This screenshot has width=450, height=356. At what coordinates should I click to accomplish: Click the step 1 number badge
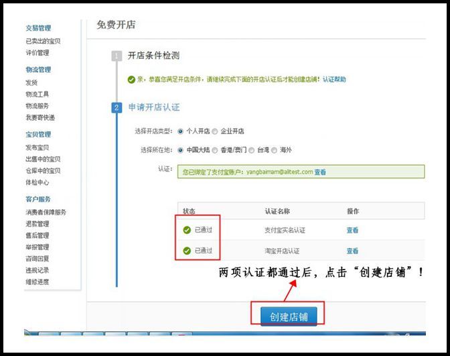coord(117,56)
